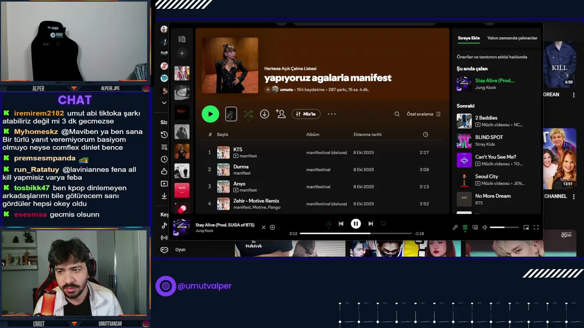Open YouTube Oyun gaming entry
Viewport: 584px width, 328px height.
(x=175, y=250)
